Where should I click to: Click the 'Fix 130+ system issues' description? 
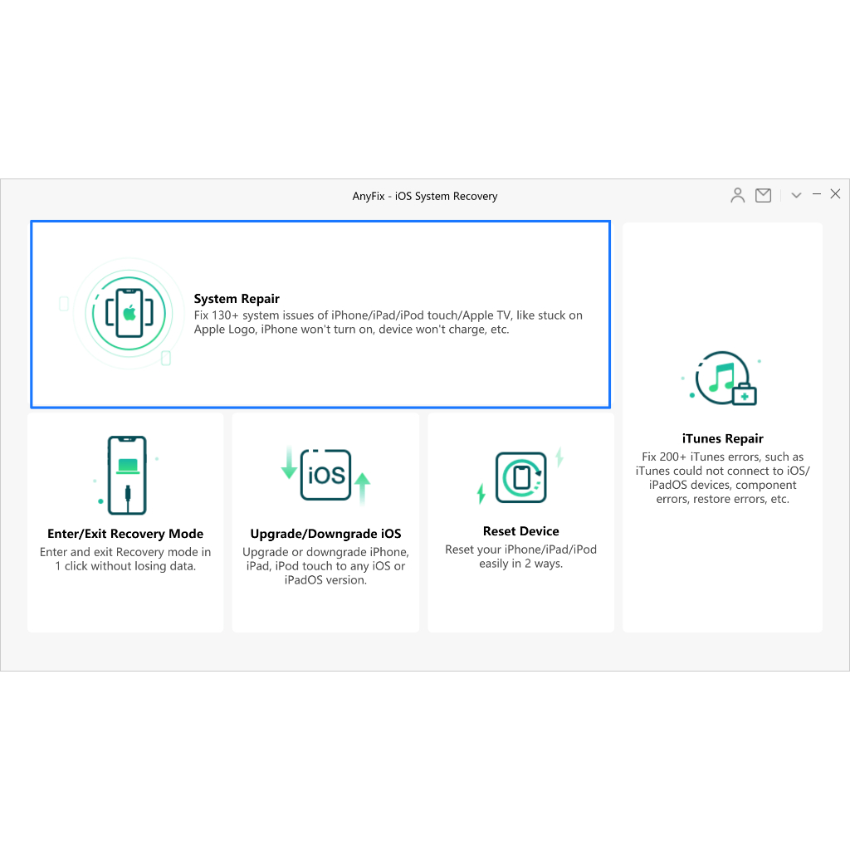(388, 322)
